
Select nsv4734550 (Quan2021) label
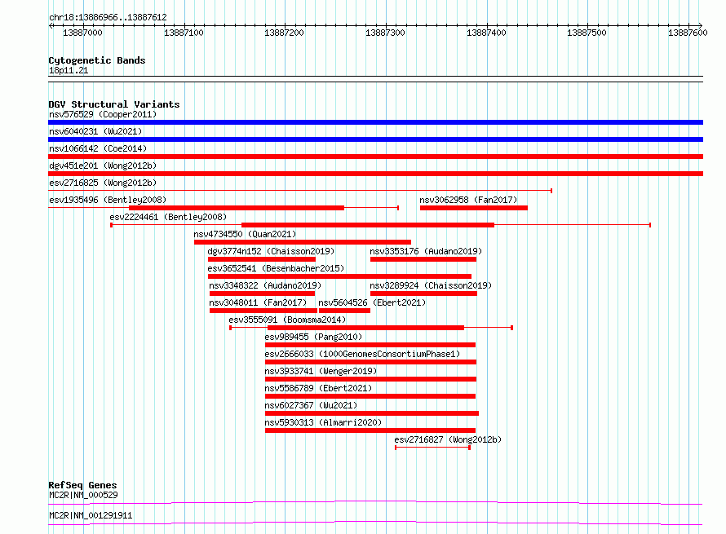(x=245, y=234)
